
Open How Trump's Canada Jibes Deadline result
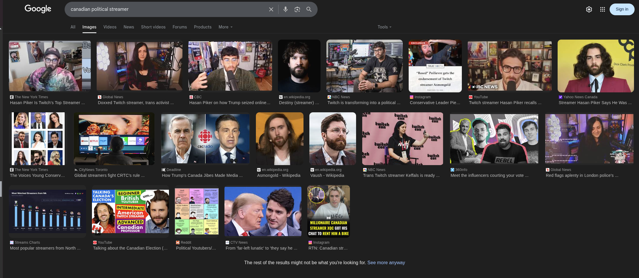click(x=202, y=175)
